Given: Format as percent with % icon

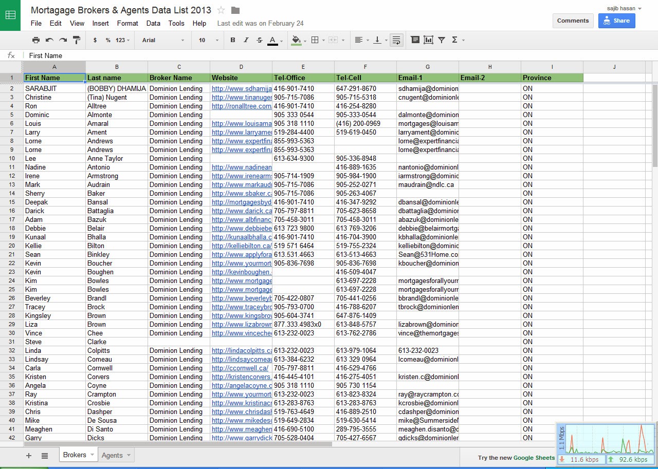Looking at the screenshot, I should pos(108,40).
